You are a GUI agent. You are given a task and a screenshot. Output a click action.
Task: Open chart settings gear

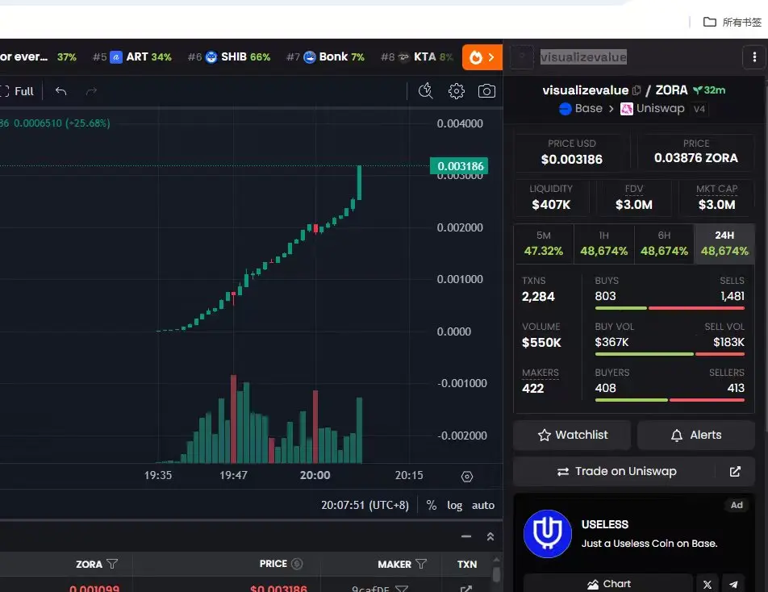point(456,91)
